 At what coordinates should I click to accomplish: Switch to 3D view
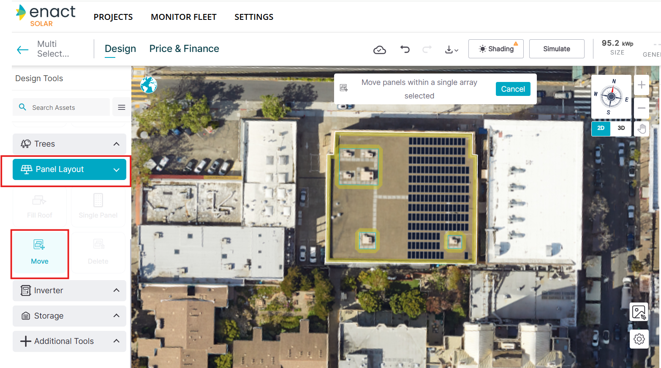pyautogui.click(x=621, y=128)
